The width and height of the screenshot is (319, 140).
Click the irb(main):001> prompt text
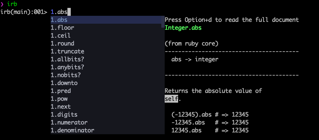[x=24, y=12]
